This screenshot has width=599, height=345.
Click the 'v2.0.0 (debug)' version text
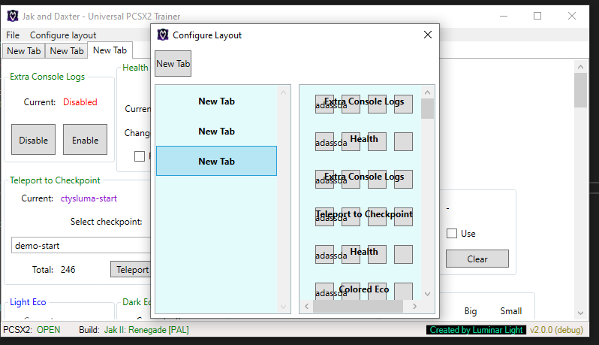pyautogui.click(x=556, y=330)
